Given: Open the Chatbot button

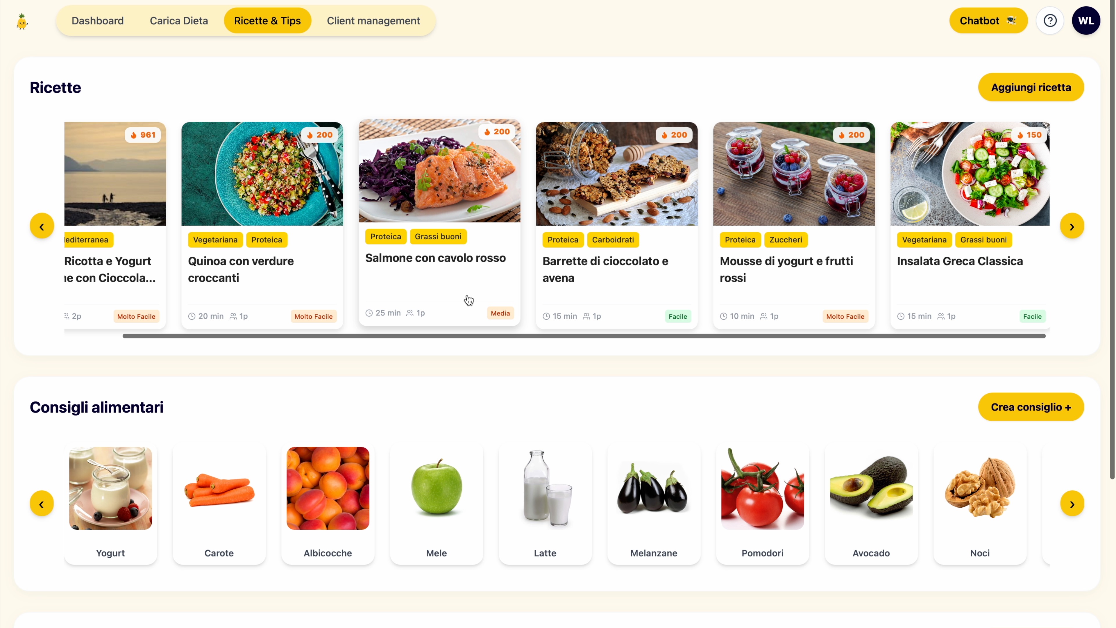Looking at the screenshot, I should (x=988, y=21).
